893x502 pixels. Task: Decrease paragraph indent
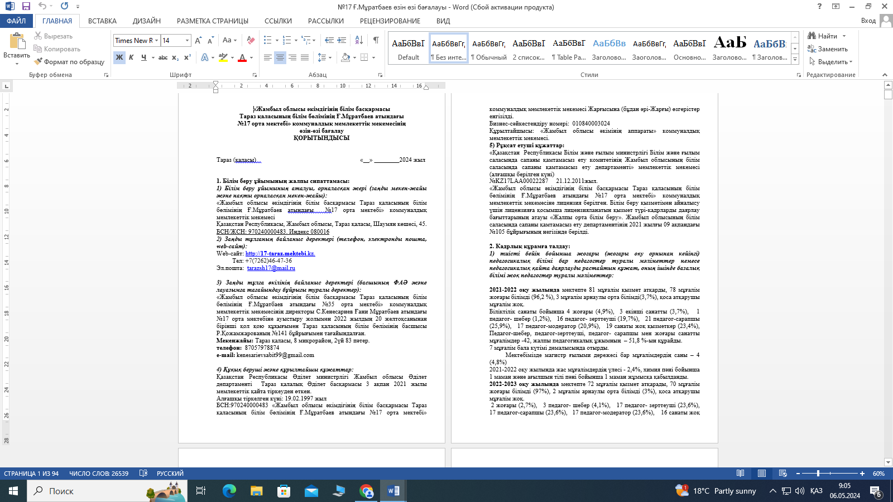[329, 40]
